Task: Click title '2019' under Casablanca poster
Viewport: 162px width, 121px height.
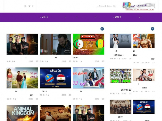Action: [120, 117]
